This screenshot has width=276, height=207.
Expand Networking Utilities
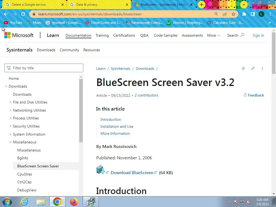(x=11, y=110)
